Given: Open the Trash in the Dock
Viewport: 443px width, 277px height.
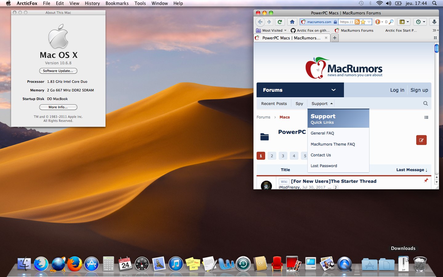Looking at the screenshot, I should pyautogui.click(x=420, y=264).
